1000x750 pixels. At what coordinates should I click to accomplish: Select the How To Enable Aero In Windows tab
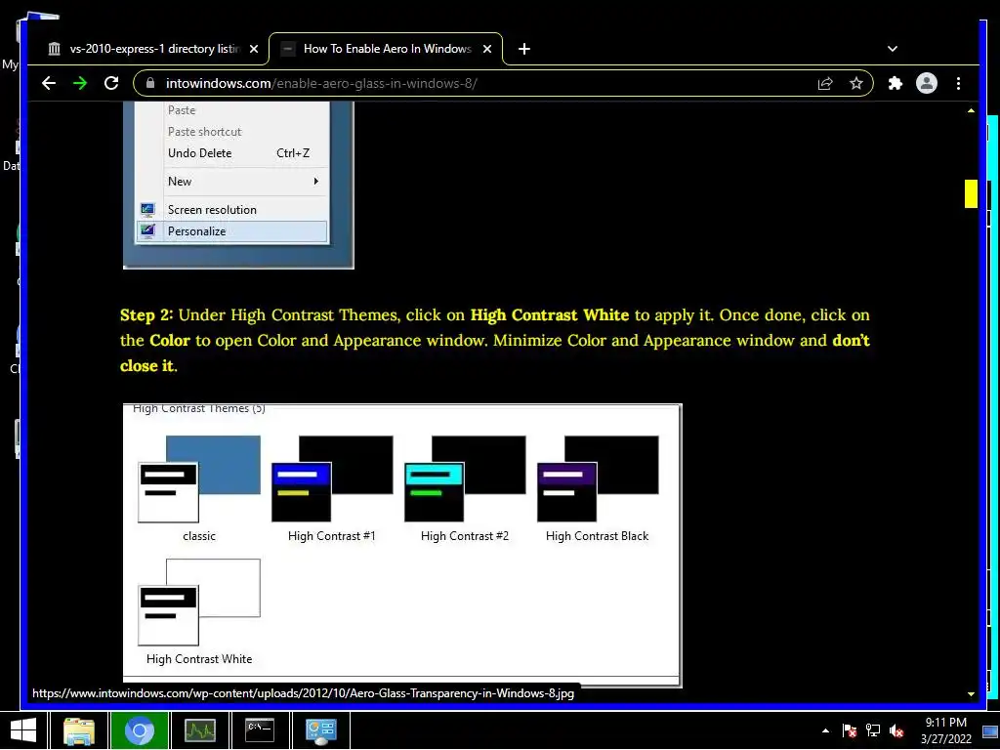click(x=385, y=49)
